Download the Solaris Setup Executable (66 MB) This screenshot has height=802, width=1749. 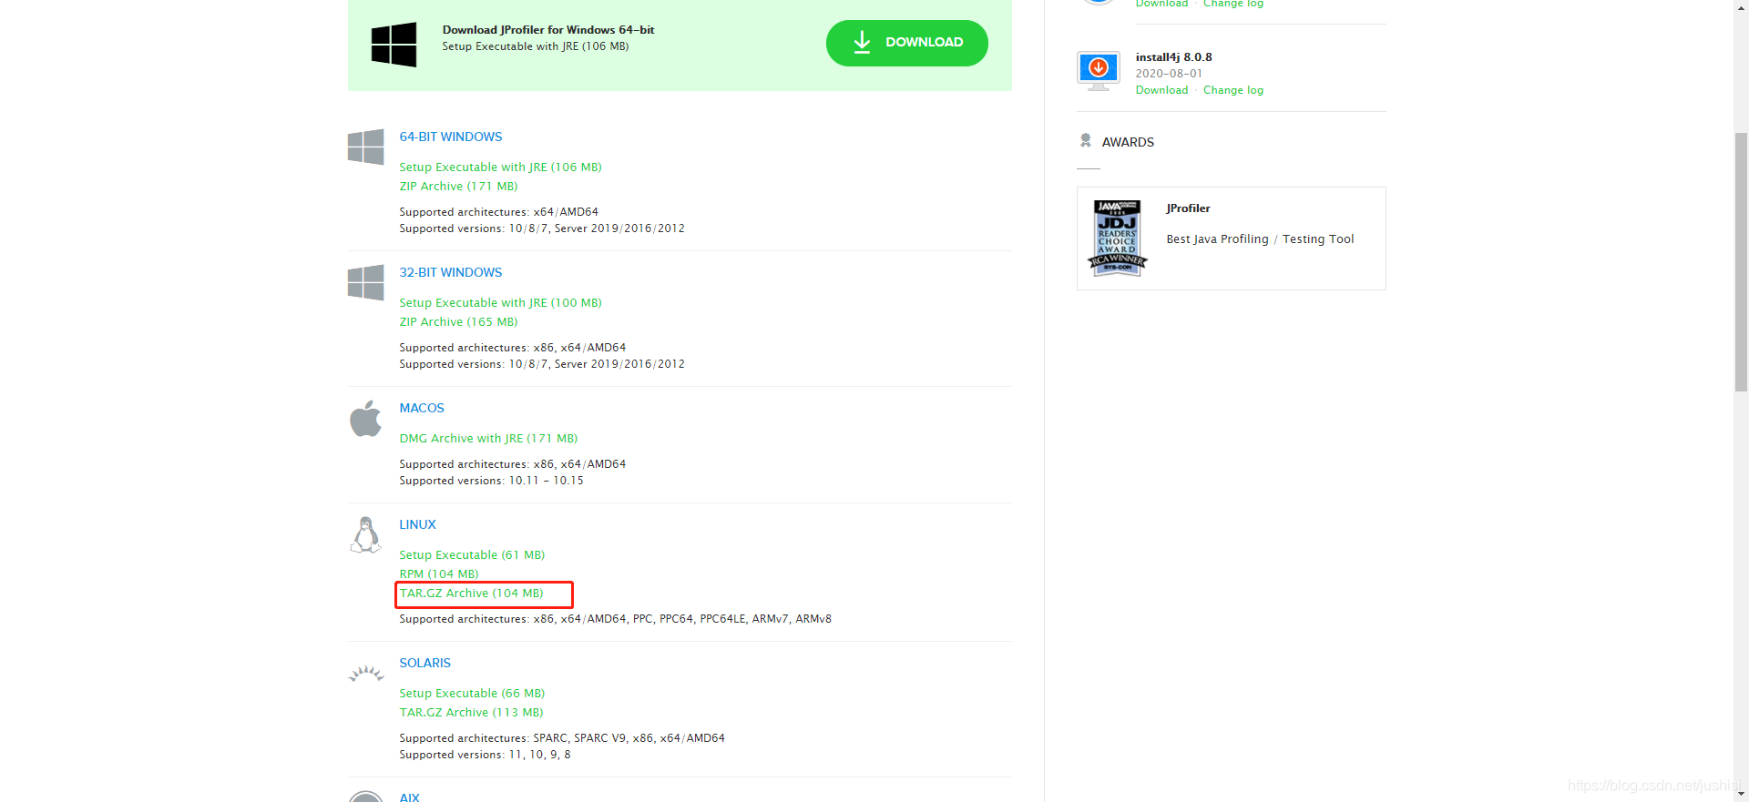click(472, 693)
